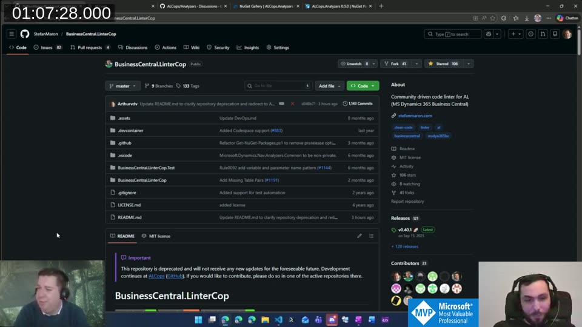Open failed check status red X
582x327 pixels.
[292, 104]
